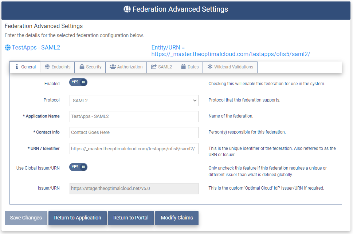Viewport: 353px width, 234px height.
Task: Focus the Application Name input field
Action: click(x=134, y=116)
